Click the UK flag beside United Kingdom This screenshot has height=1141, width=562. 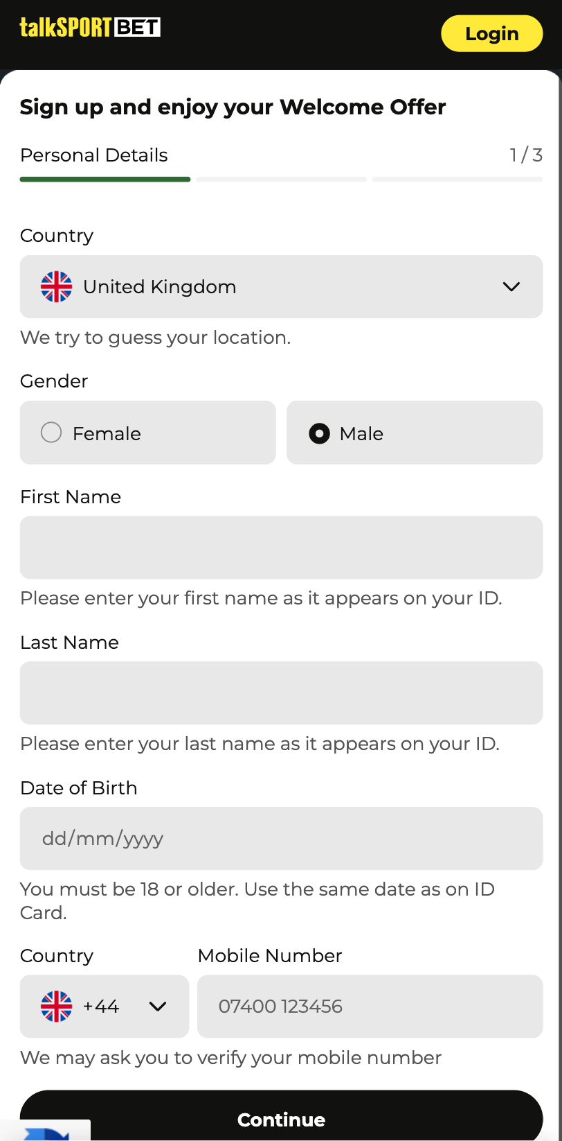[x=56, y=287]
